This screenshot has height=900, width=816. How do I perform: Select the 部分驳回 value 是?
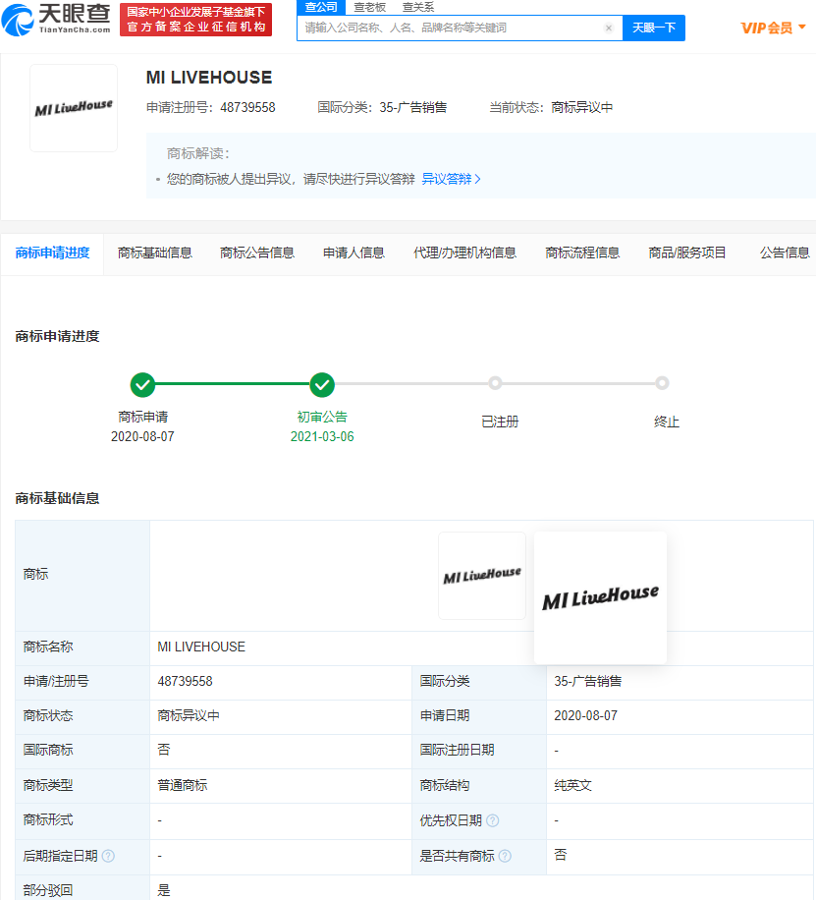coord(164,890)
